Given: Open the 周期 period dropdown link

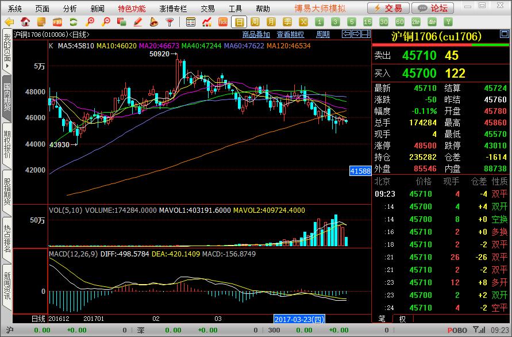Looking at the screenshot, I should click(x=323, y=35).
